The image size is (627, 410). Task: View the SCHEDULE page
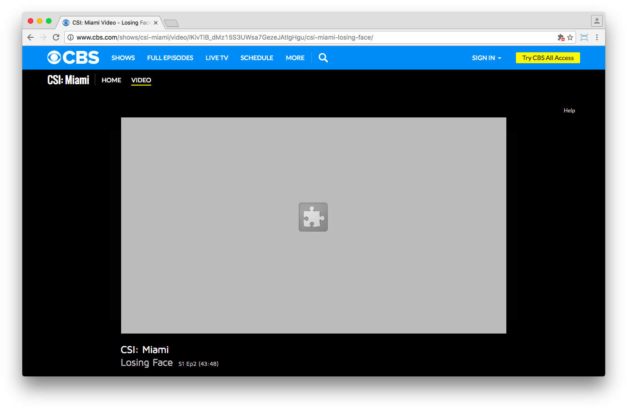[x=257, y=58]
